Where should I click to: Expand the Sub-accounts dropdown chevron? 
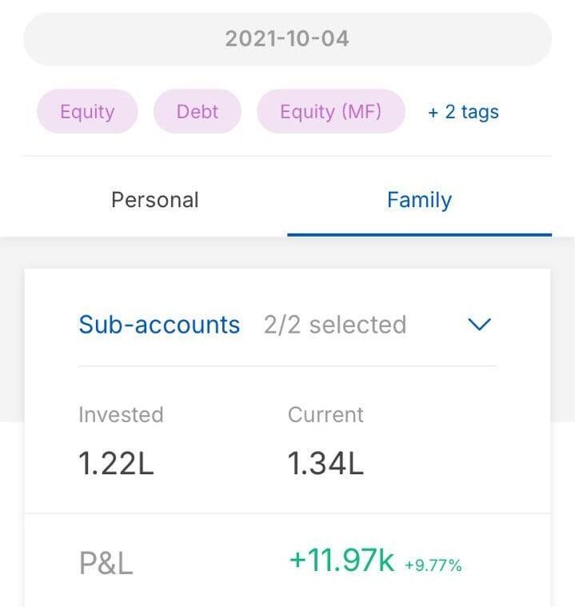pyautogui.click(x=478, y=325)
